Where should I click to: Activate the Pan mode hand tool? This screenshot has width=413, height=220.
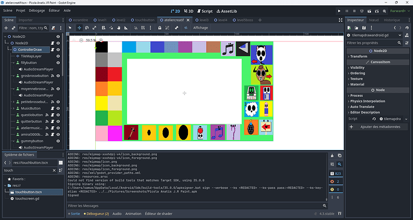[x=119, y=27]
